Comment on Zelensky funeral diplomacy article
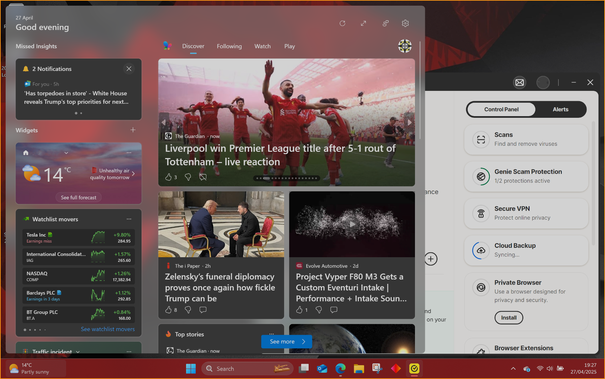 pos(203,310)
